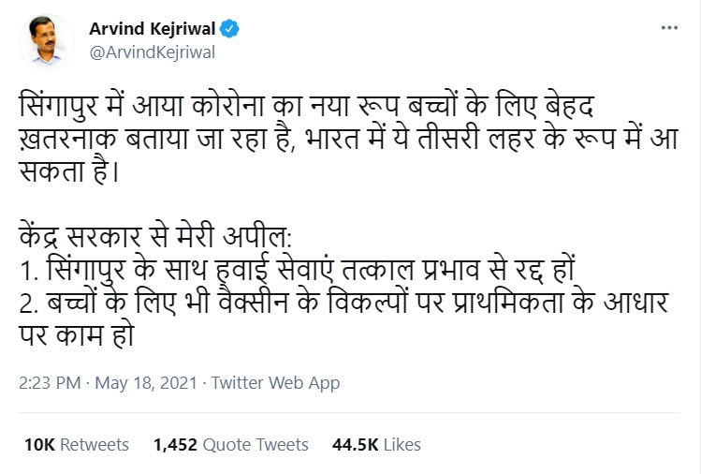View the 10K Retweets list
The image size is (701, 474).
[77, 444]
